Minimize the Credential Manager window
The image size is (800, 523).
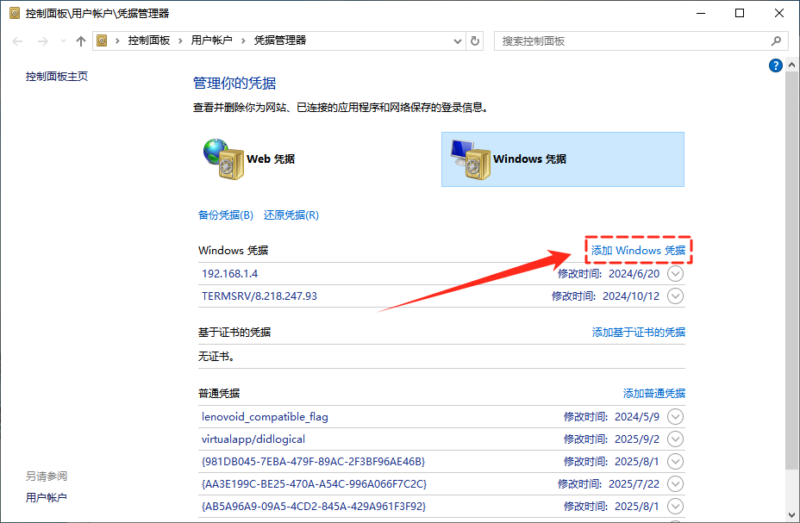click(701, 13)
